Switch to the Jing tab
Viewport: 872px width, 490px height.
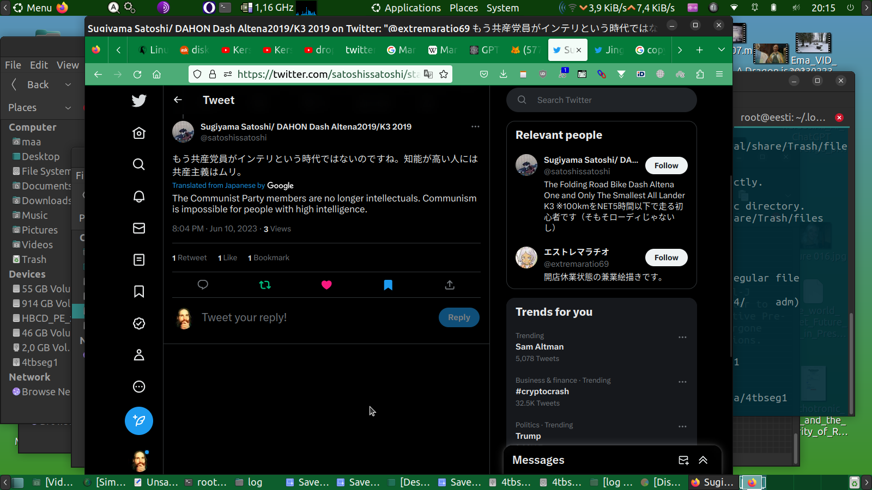click(x=609, y=50)
